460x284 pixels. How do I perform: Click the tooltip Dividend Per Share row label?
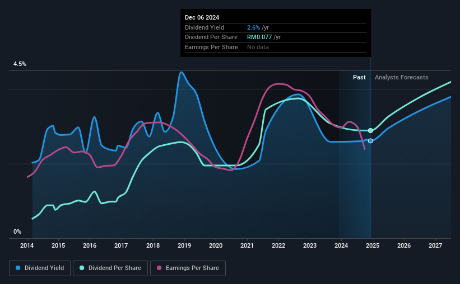tap(211, 37)
